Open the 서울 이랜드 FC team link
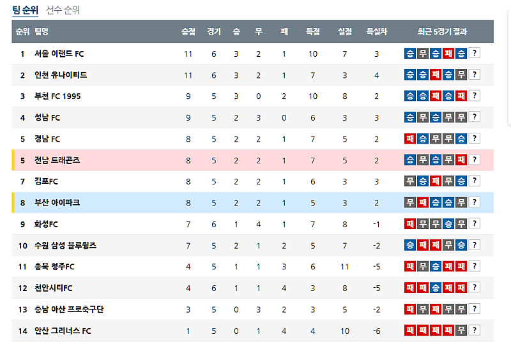 [x=59, y=54]
